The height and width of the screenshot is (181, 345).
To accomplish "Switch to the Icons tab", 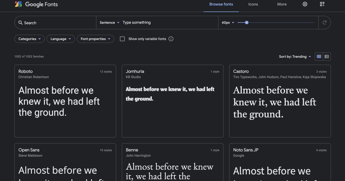I will [x=253, y=4].
